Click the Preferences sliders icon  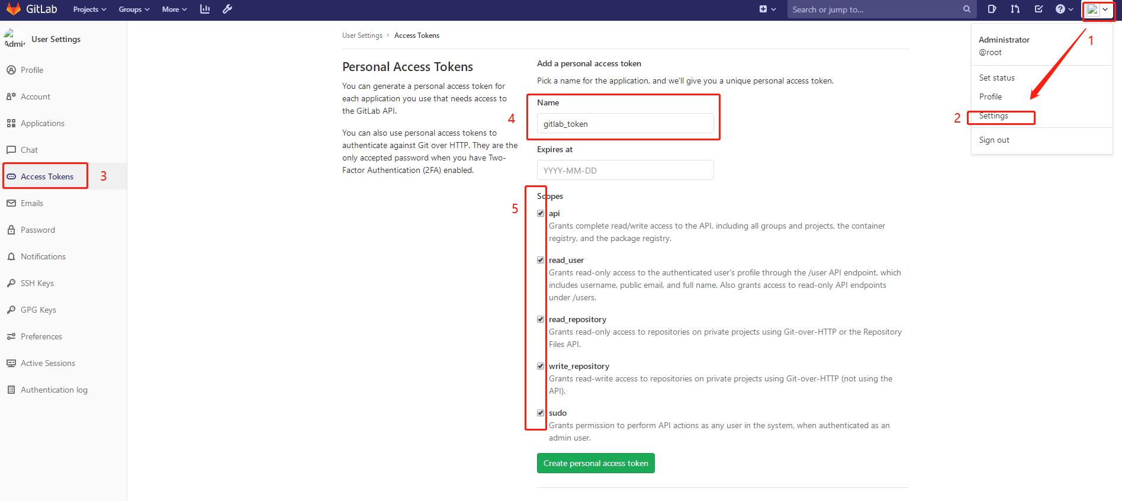(x=11, y=336)
